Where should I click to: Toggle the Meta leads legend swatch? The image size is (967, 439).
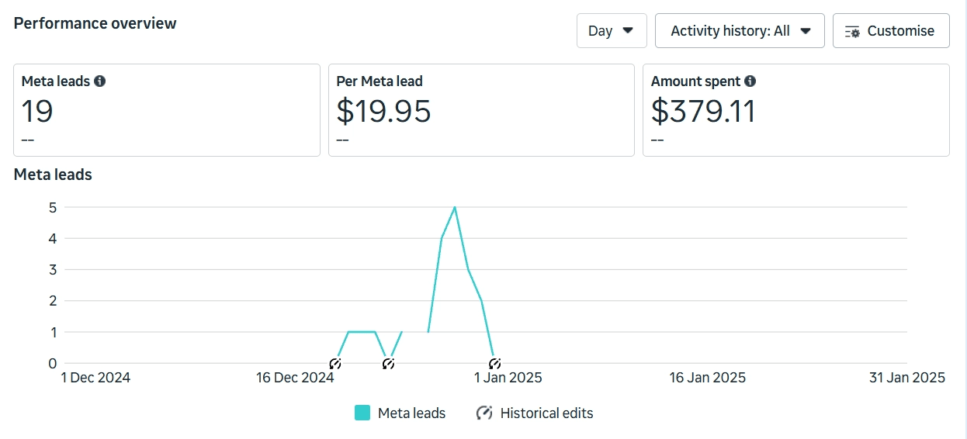pos(362,413)
